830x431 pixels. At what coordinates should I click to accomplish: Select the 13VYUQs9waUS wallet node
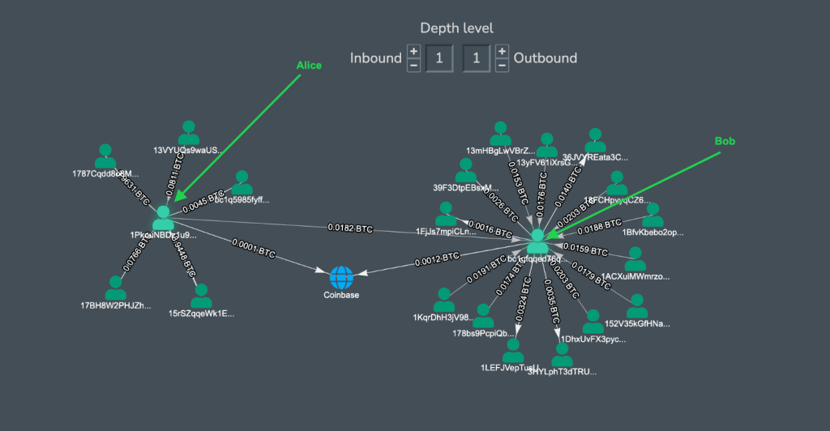pos(188,133)
